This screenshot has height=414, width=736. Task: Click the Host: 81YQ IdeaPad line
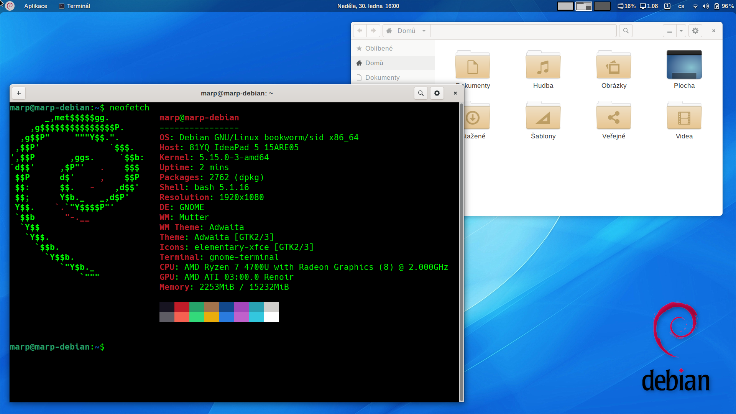[x=229, y=148]
